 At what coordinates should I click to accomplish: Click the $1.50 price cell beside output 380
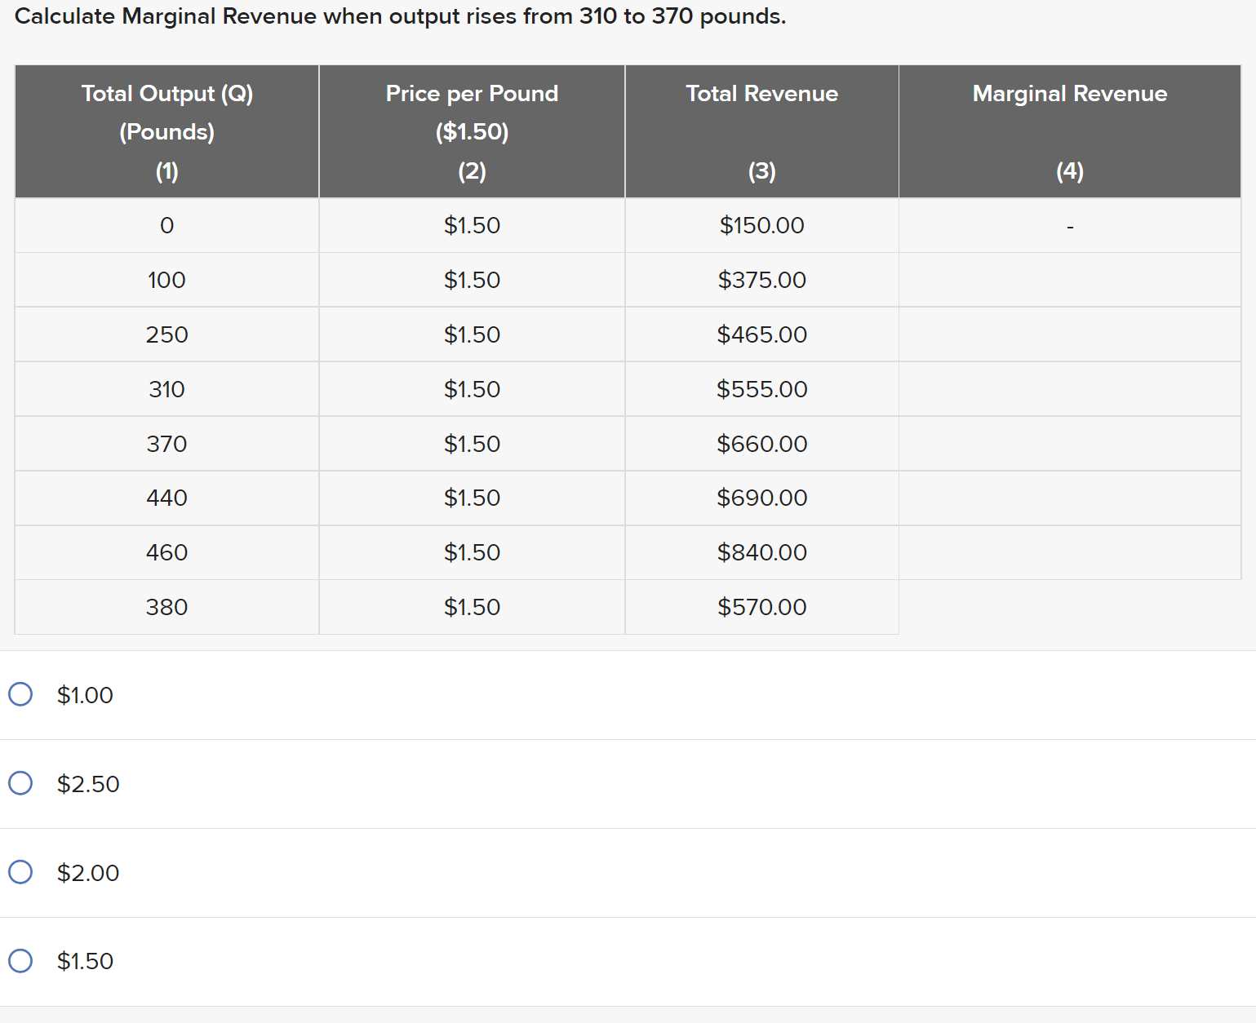coord(472,607)
